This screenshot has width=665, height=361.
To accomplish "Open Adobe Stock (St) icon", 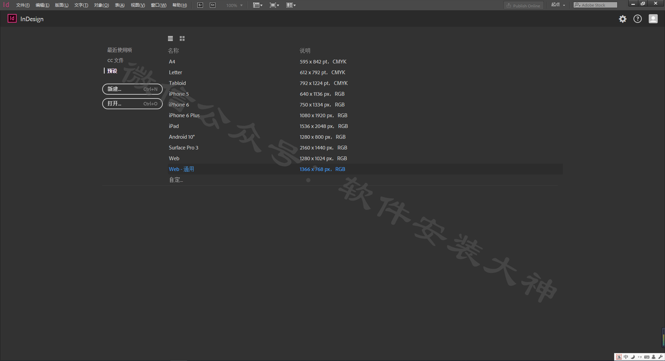I will coord(213,5).
